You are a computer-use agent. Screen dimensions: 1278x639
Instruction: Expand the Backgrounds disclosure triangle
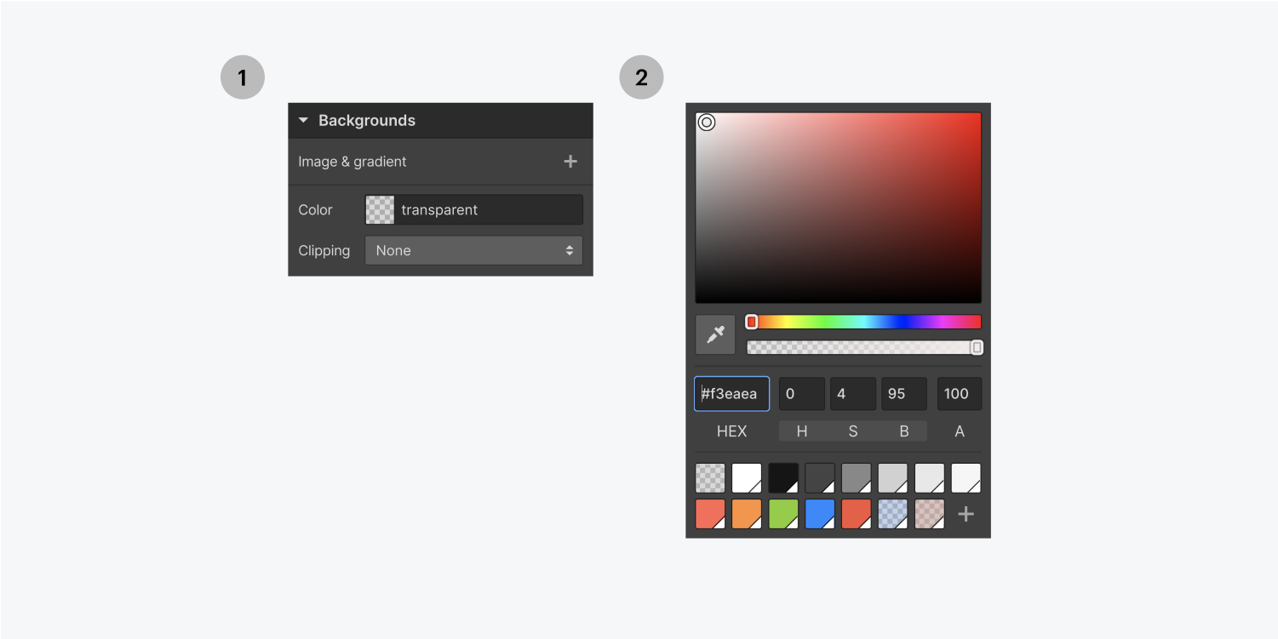tap(303, 120)
